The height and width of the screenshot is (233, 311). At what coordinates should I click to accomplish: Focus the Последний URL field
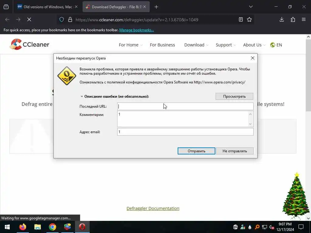coord(185,106)
